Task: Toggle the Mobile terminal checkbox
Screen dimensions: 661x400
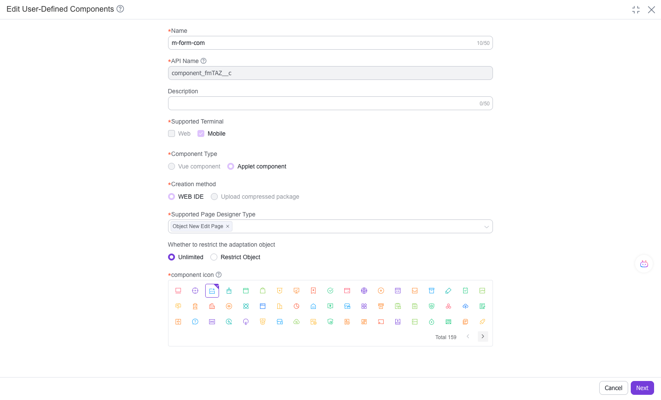Action: 201,133
